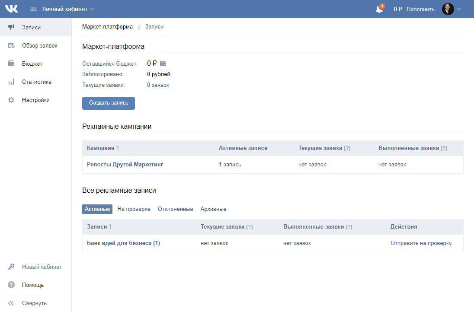Collapse the sidebar with Свернуть
The width and height of the screenshot is (474, 312).
[x=34, y=303]
